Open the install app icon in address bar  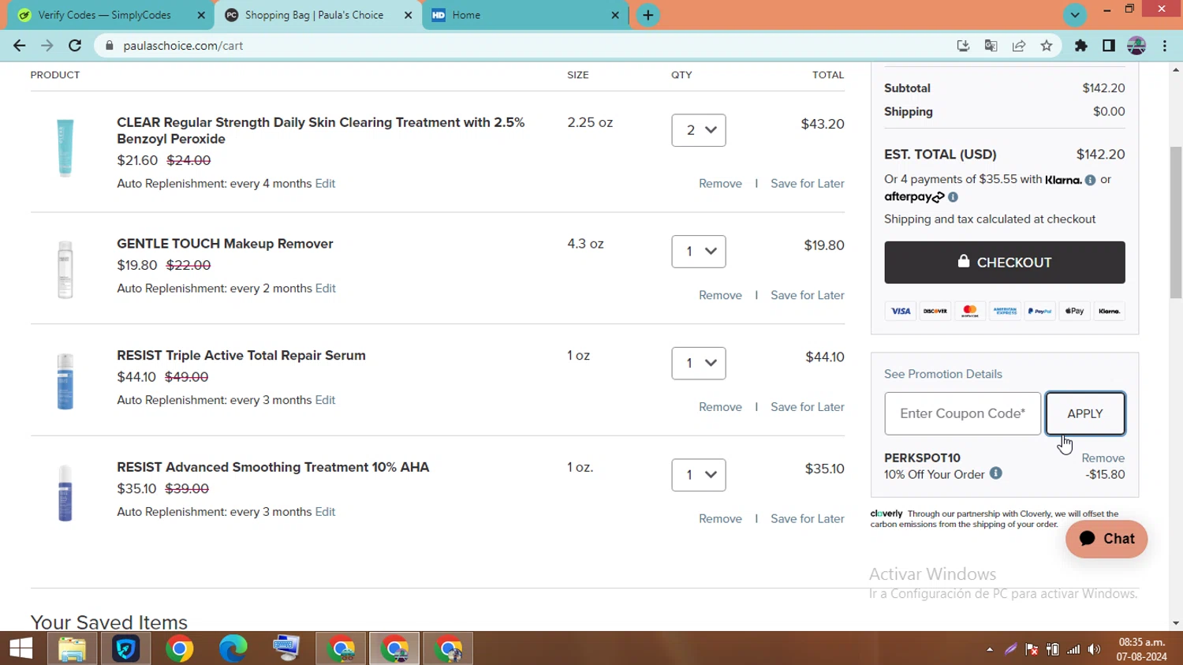coord(963,46)
